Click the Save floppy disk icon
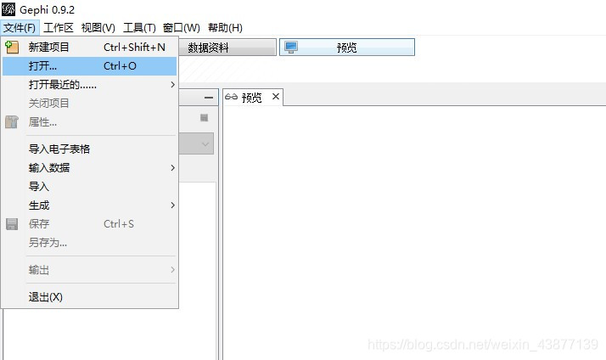Image resolution: width=606 pixels, height=360 pixels. 12,224
